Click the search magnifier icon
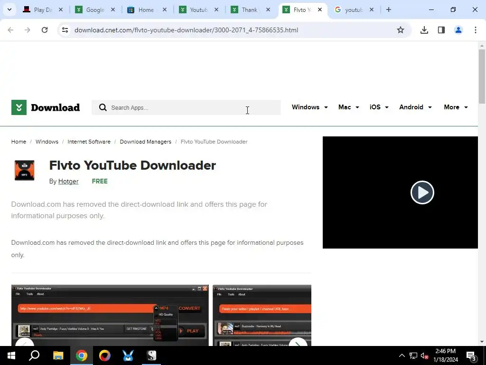 103,107
